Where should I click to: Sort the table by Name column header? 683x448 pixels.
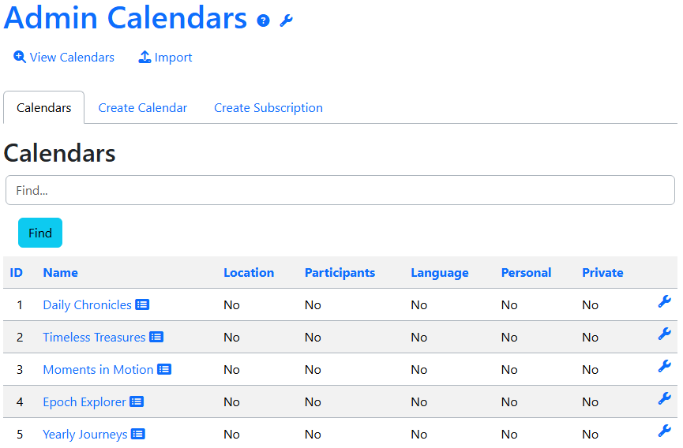(60, 273)
